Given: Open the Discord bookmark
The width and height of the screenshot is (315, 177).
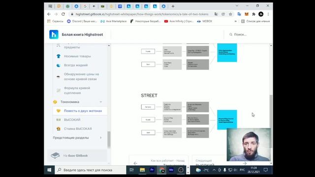Looking at the screenshot, I should pos(82,21).
